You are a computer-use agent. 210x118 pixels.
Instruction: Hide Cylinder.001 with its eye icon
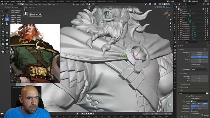tap(205, 24)
